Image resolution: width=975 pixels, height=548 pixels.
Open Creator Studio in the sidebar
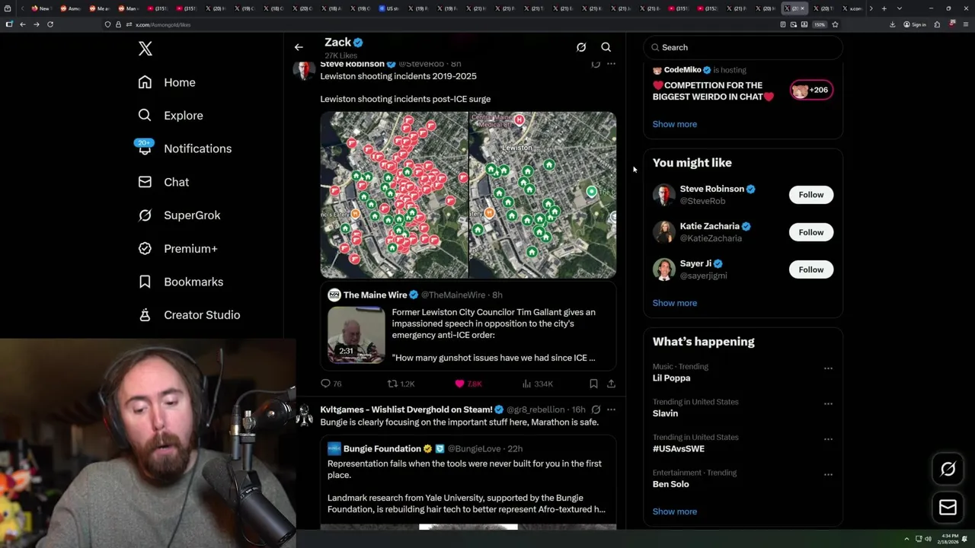[189, 315]
